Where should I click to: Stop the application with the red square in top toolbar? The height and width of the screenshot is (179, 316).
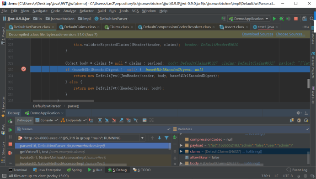click(x=296, y=19)
